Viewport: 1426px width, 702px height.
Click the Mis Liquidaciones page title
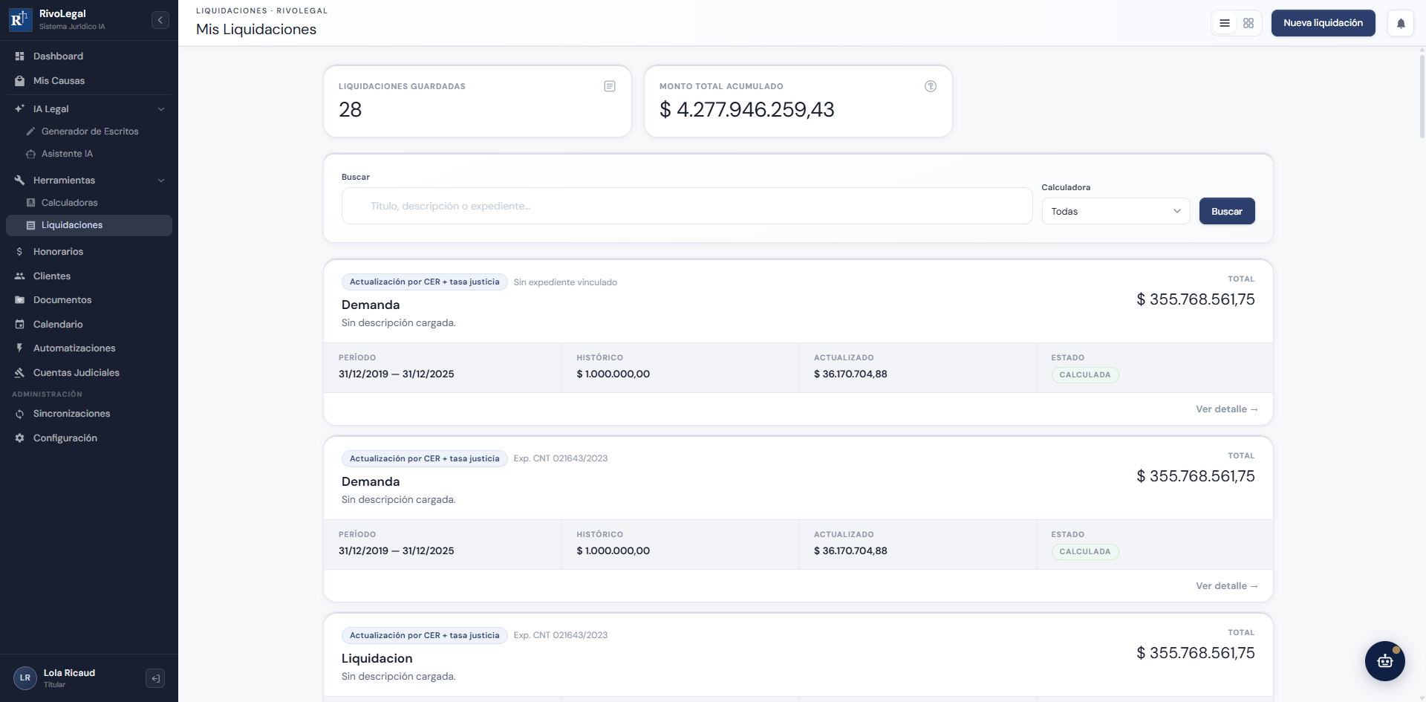(x=256, y=29)
